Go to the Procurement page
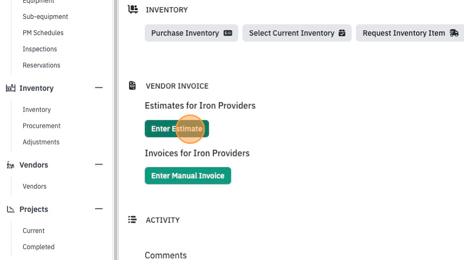Viewport: 464px width, 260px height. coord(42,126)
